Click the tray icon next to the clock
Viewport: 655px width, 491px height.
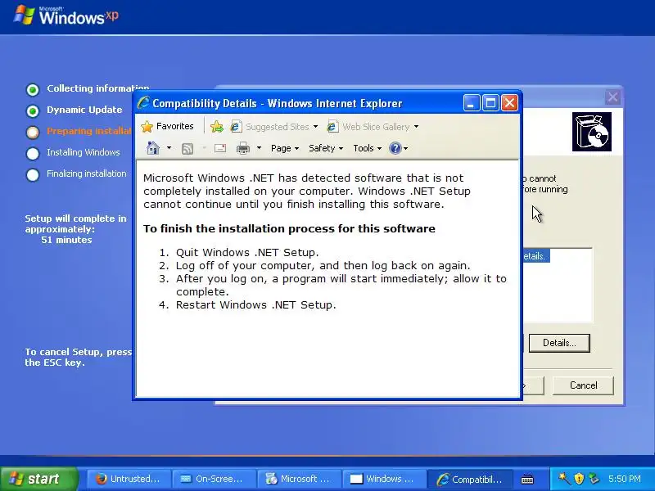coord(594,479)
